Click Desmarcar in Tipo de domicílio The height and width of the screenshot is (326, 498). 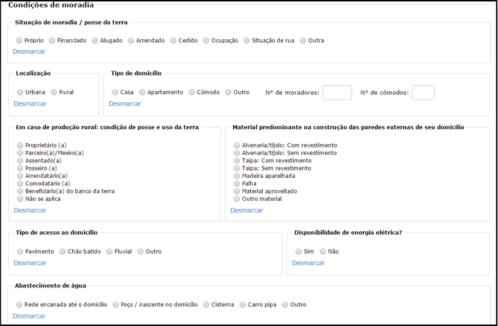coord(125,103)
